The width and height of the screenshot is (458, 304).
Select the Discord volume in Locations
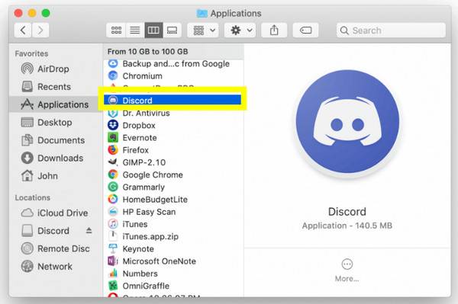point(46,231)
